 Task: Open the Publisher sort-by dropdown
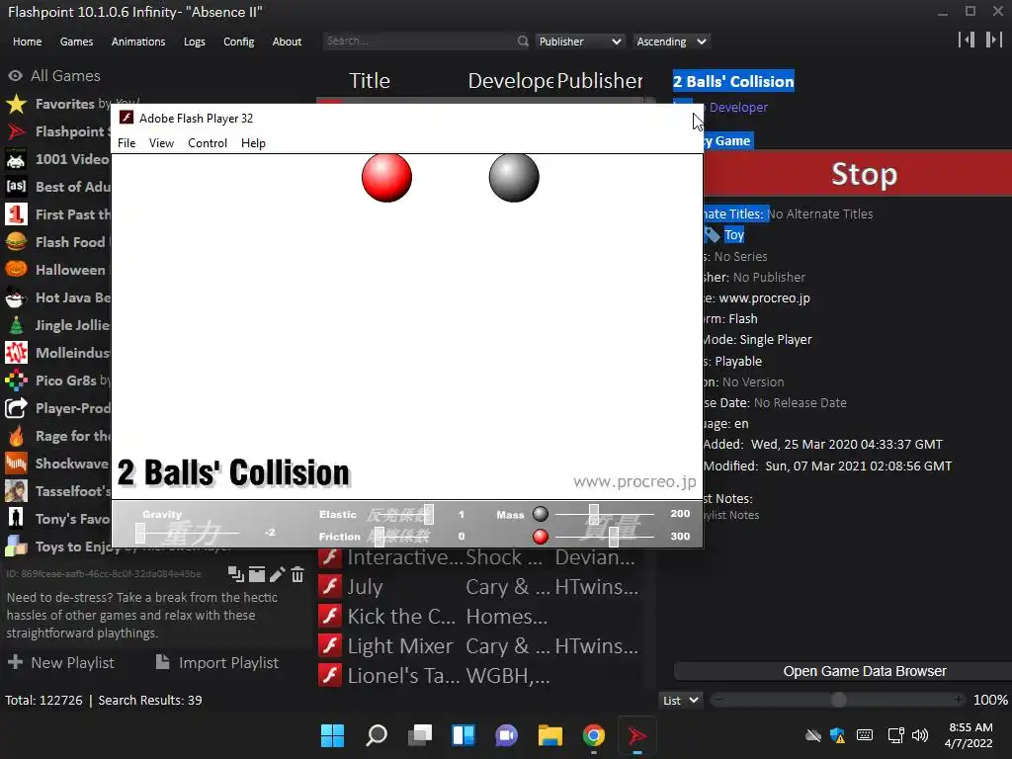(579, 42)
